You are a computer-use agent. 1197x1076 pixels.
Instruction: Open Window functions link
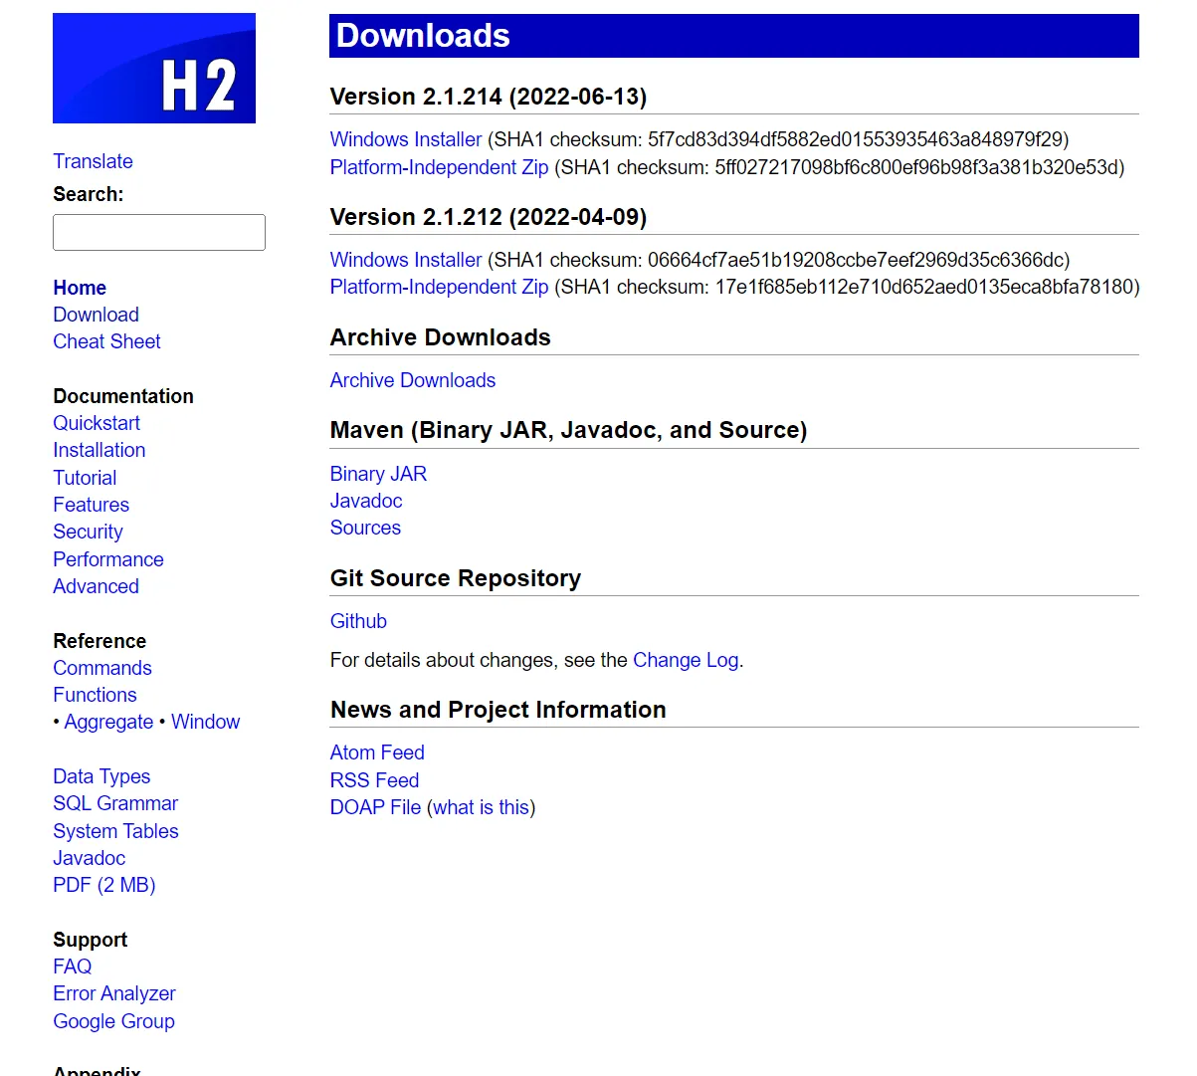[205, 722]
